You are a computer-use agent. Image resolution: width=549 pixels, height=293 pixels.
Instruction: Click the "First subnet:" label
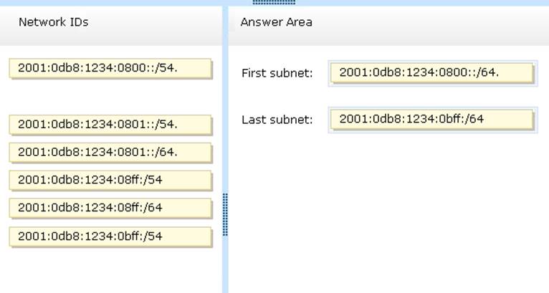pyautogui.click(x=277, y=73)
